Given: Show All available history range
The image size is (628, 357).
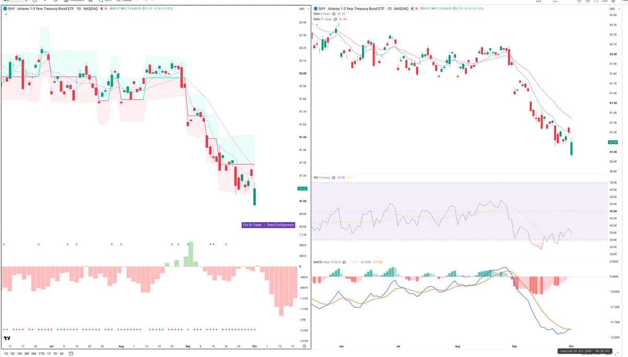Looking at the screenshot, I should pyautogui.click(x=61, y=353).
